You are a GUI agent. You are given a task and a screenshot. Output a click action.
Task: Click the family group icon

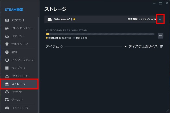[x=7, y=36]
